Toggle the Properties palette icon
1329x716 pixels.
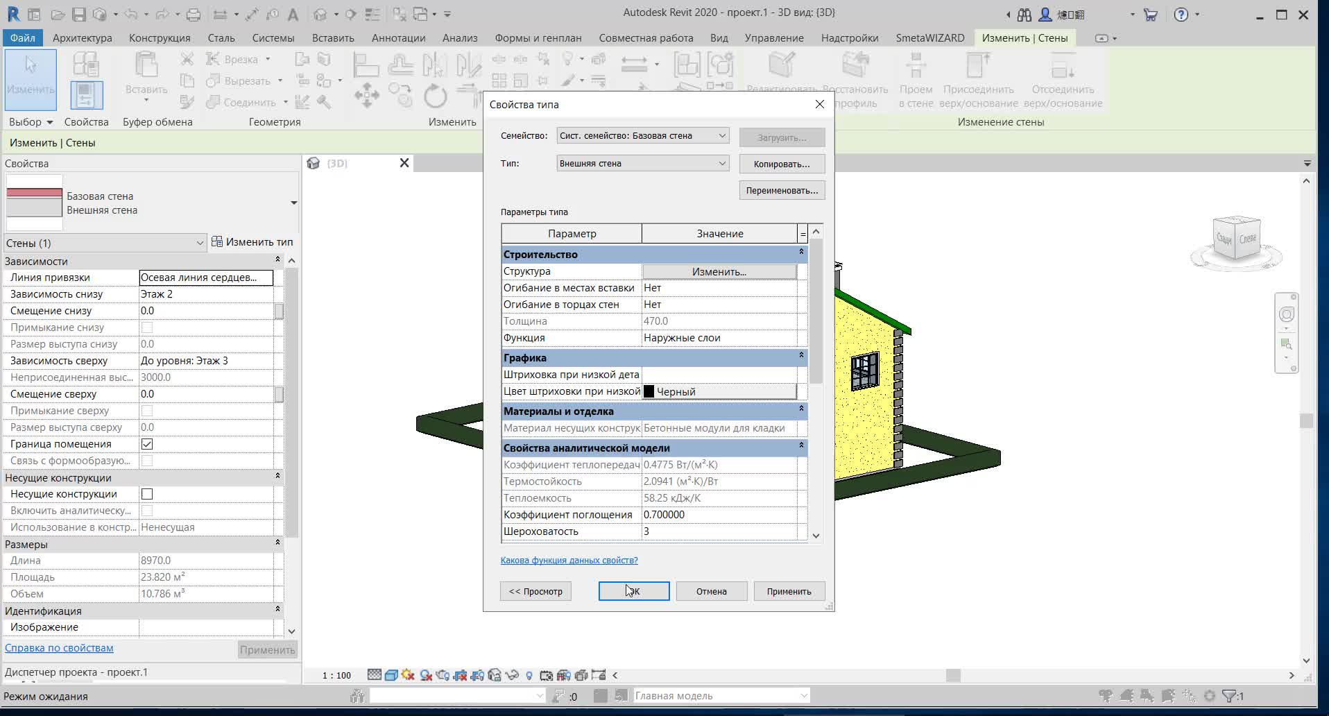[86, 95]
